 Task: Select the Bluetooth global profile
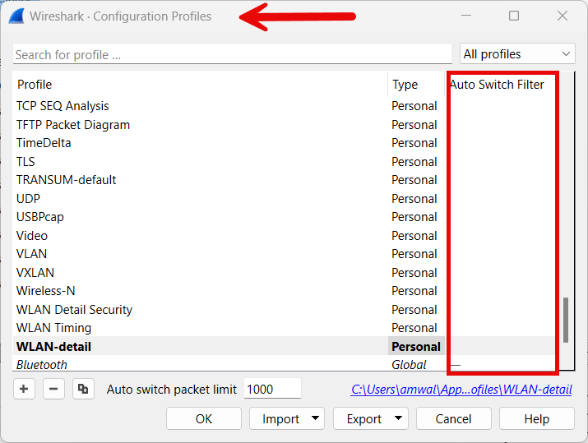(x=42, y=365)
